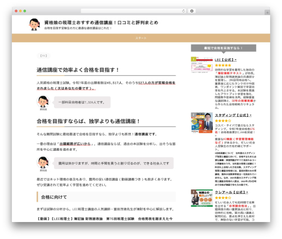Click the LEC thumbnail image in sidebar

click(202, 65)
